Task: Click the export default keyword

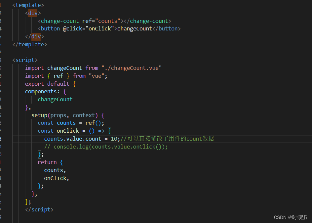Action: pos(46,83)
